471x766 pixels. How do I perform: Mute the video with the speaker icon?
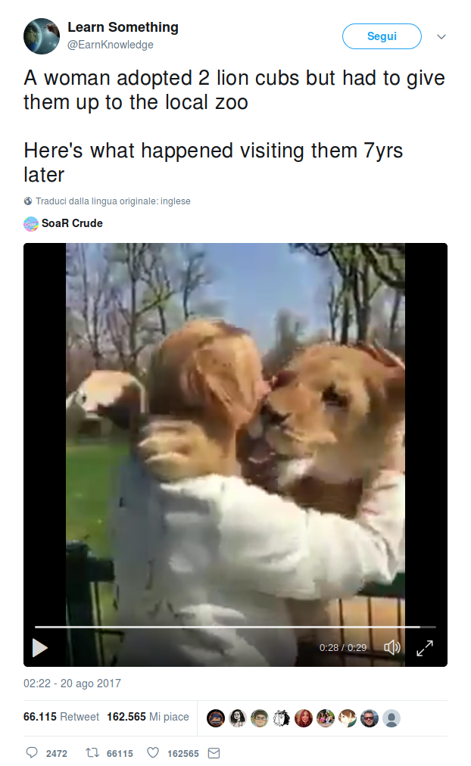[x=391, y=648]
